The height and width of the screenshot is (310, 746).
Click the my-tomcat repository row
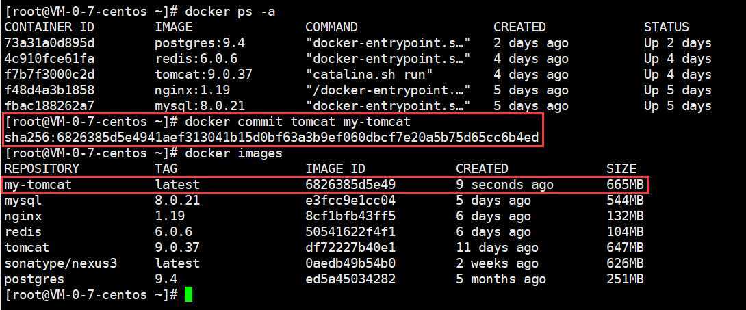[x=325, y=185]
